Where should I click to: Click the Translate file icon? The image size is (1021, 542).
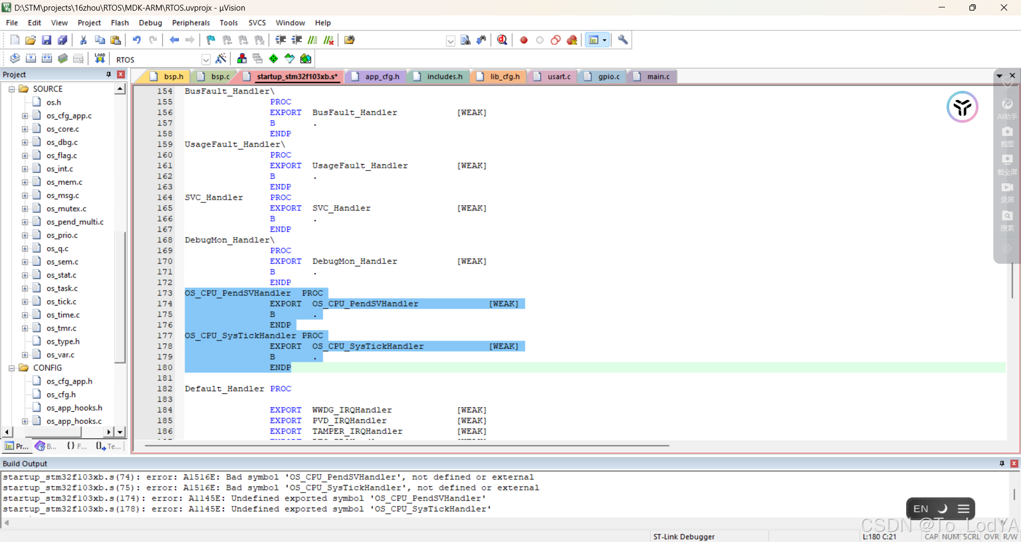click(x=15, y=58)
